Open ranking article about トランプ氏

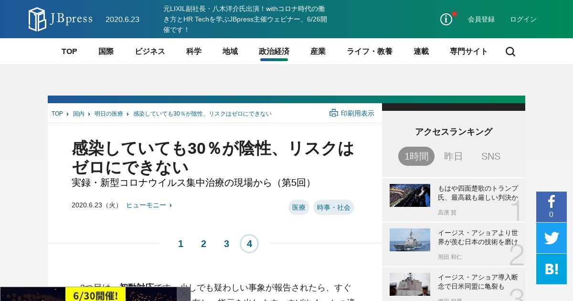478,193
